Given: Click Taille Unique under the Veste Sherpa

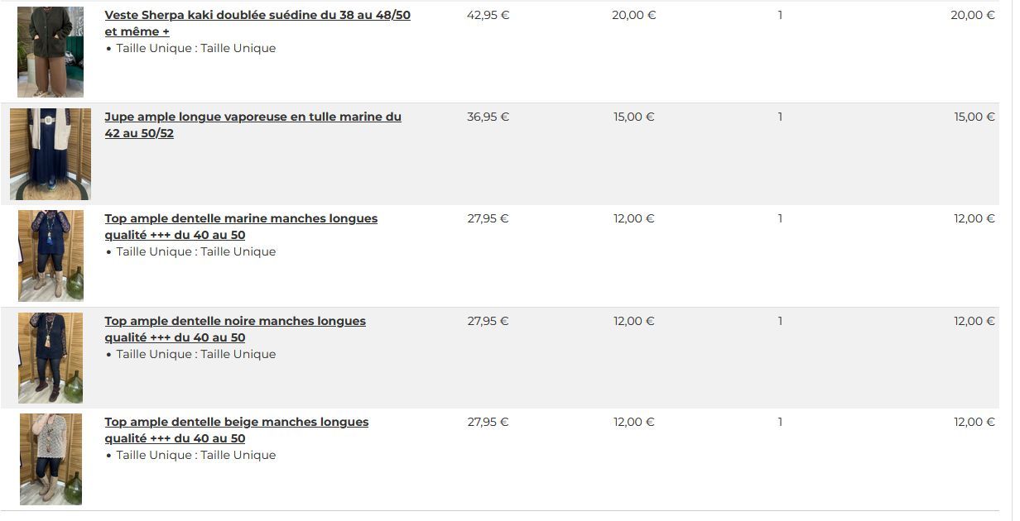Looking at the screenshot, I should pos(195,48).
